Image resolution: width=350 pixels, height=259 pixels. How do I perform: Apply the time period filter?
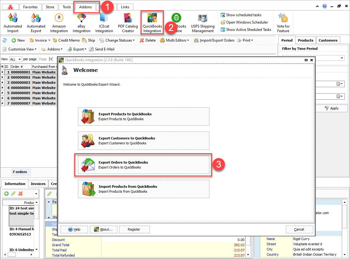point(332,108)
